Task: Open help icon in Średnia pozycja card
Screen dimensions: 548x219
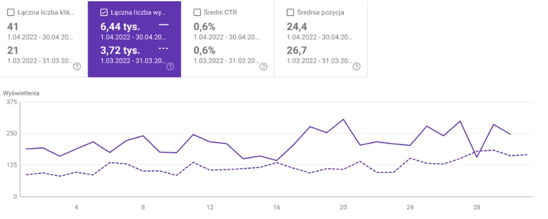Action: pyautogui.click(x=357, y=66)
